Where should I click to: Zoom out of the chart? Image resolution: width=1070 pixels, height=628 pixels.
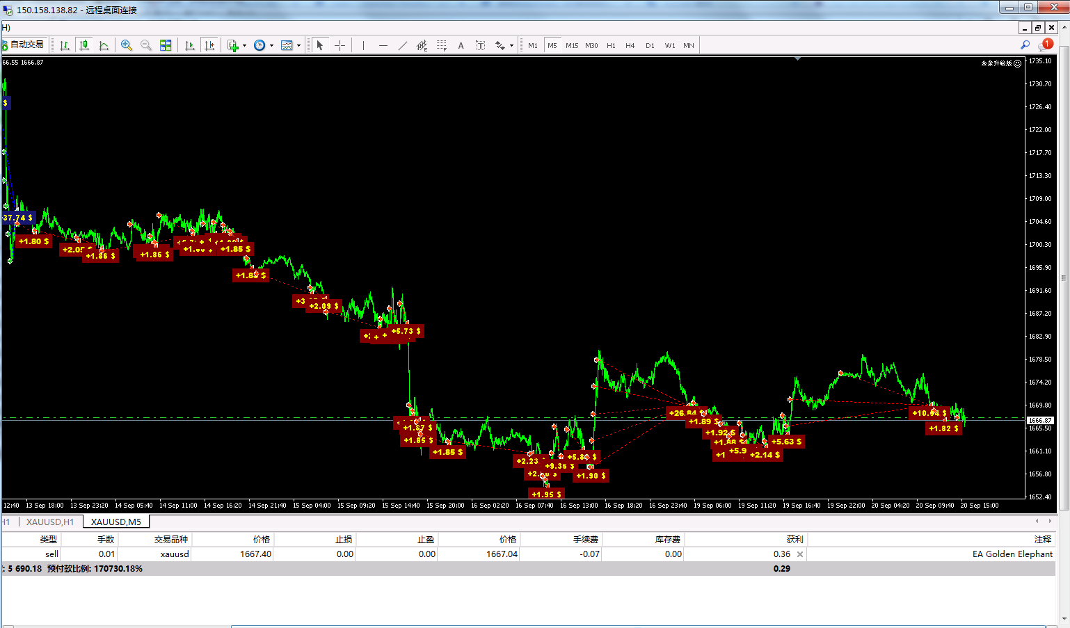point(146,45)
